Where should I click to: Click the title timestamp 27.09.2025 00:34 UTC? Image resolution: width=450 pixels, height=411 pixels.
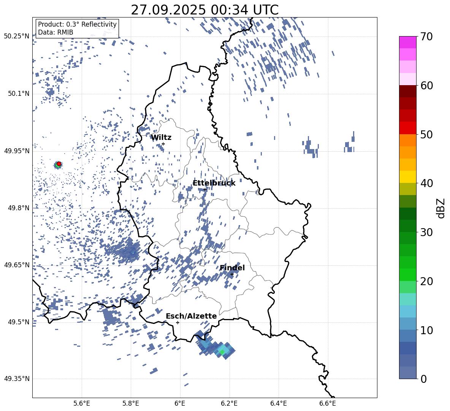pyautogui.click(x=204, y=10)
